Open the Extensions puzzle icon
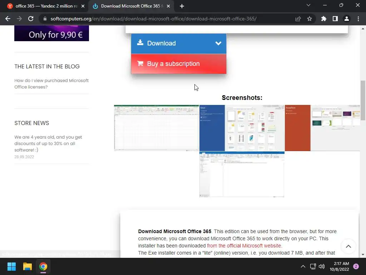Image resolution: width=366 pixels, height=275 pixels. [324, 19]
